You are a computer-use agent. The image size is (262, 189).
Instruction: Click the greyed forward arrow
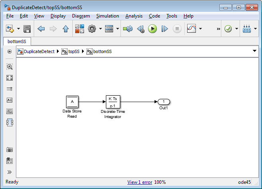coord(53,29)
